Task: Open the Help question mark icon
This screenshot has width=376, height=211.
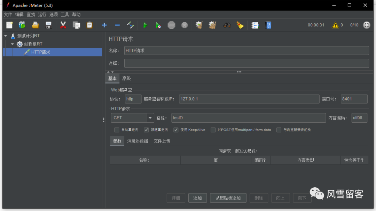Action: click(x=268, y=25)
